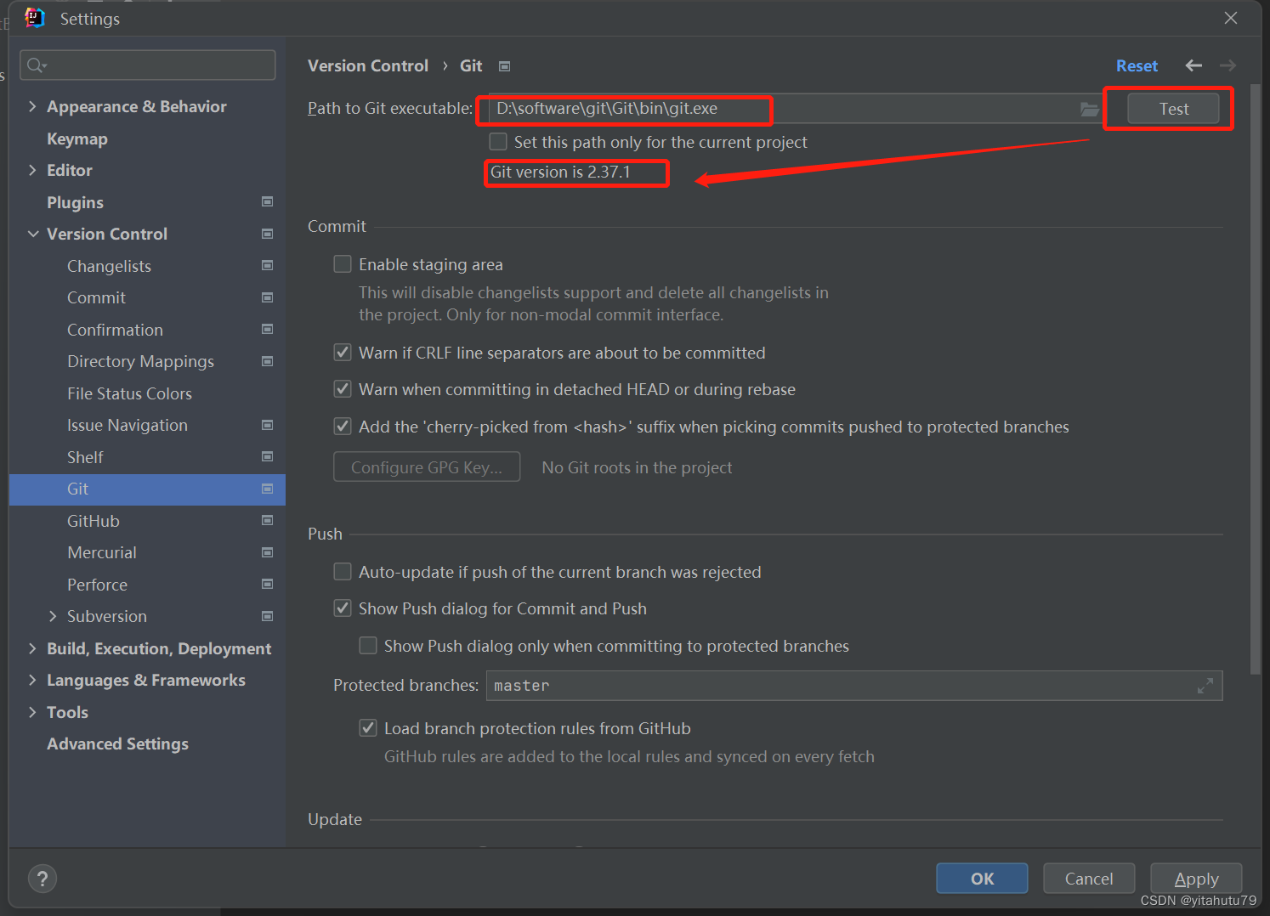1270x916 pixels.
Task: Open Plugins settings page
Action: click(x=75, y=202)
